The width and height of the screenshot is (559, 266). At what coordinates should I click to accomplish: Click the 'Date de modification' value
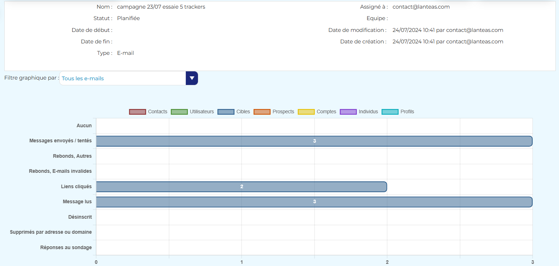[448, 30]
